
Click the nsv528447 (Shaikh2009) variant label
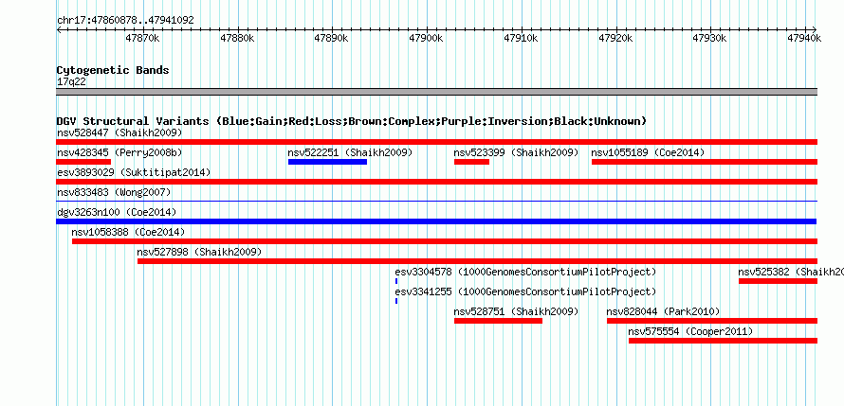[119, 132]
